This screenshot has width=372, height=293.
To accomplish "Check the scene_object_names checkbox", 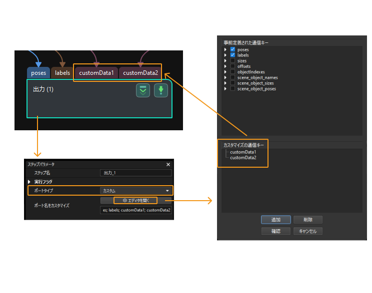I will 232,77.
